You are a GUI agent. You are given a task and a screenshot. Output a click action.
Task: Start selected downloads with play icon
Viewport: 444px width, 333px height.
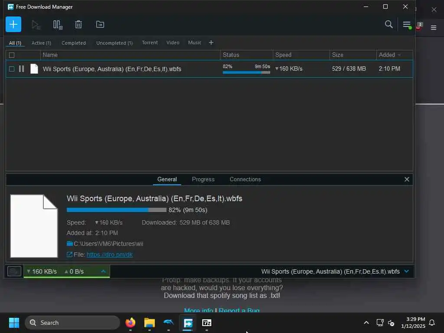[36, 25]
